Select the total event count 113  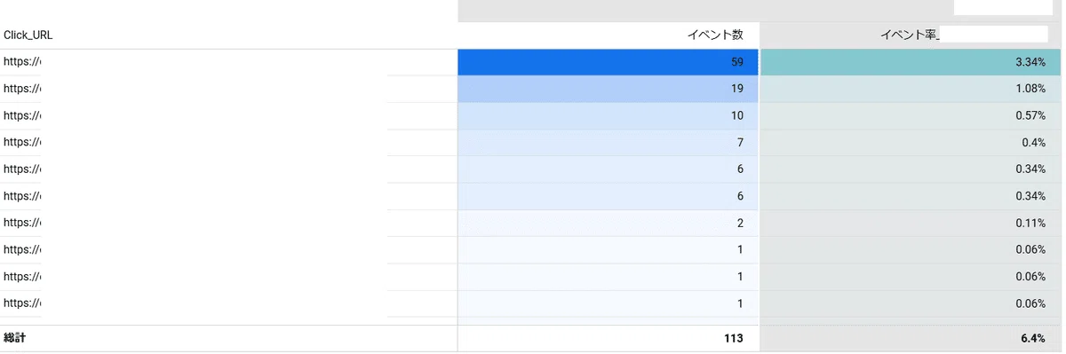pos(732,338)
